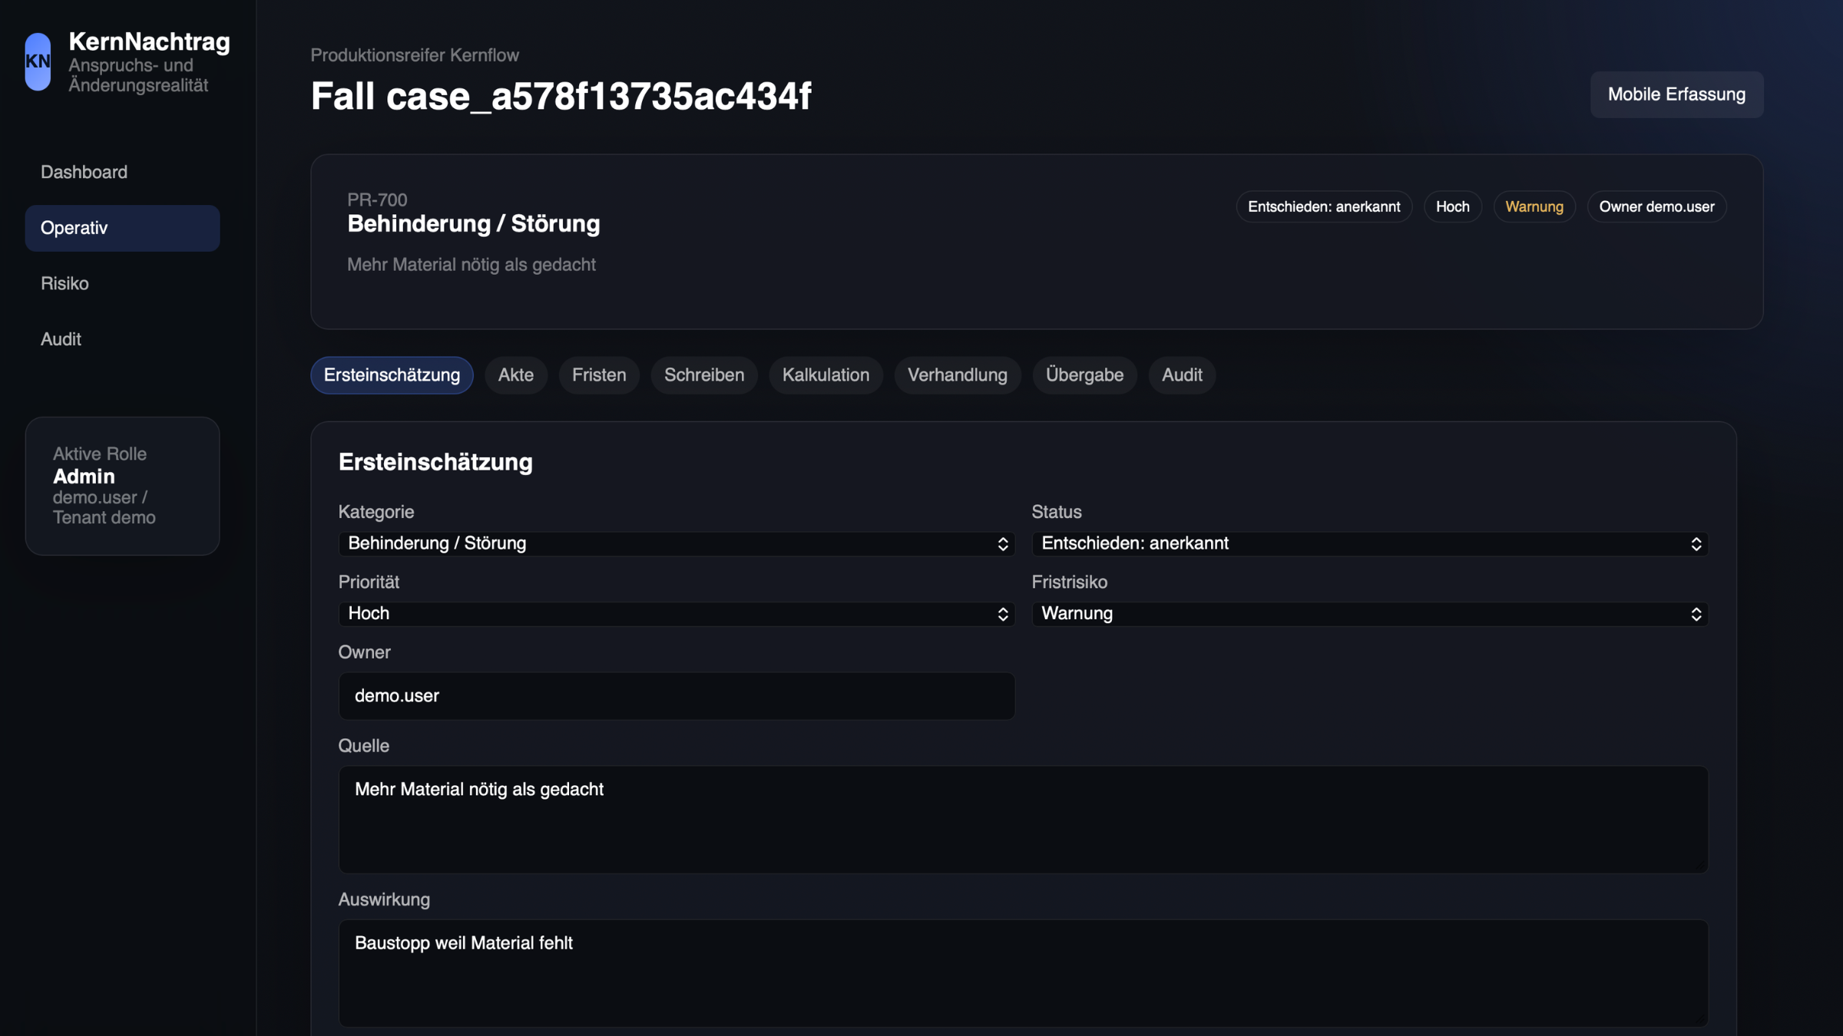Image resolution: width=1843 pixels, height=1036 pixels.
Task: Open the Status dropdown
Action: point(1369,544)
